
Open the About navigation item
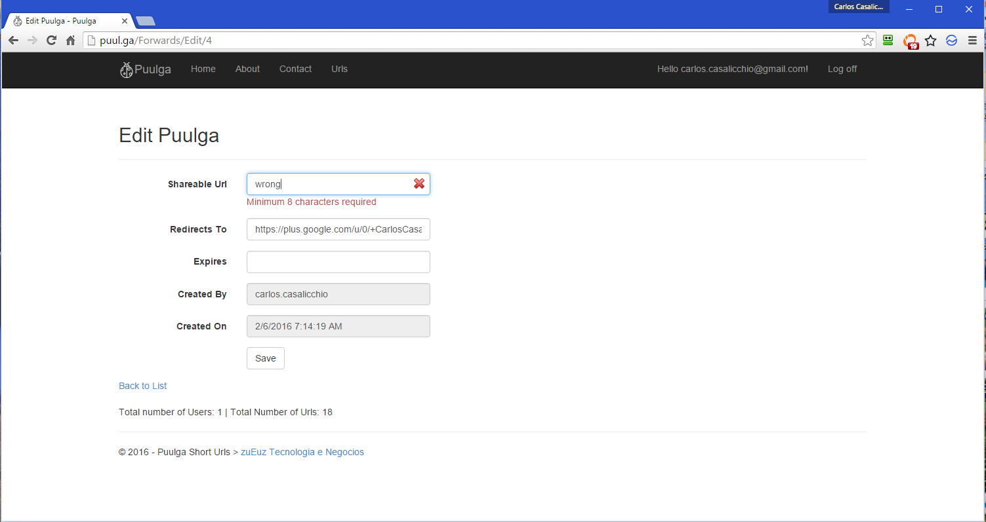click(247, 69)
